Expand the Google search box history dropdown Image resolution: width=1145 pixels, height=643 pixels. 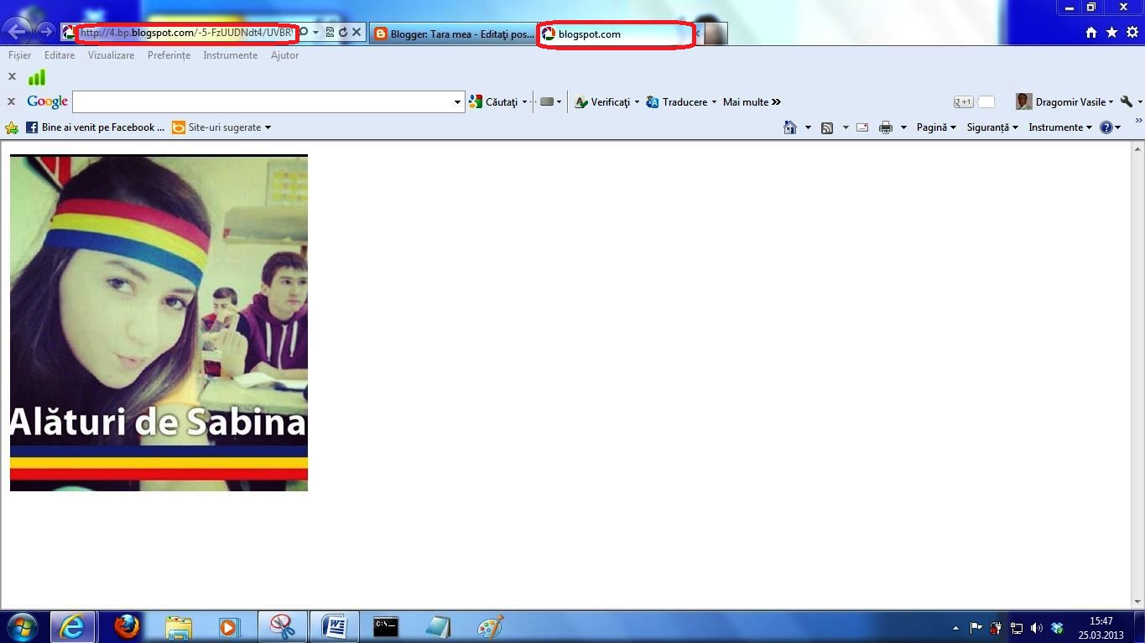click(458, 102)
